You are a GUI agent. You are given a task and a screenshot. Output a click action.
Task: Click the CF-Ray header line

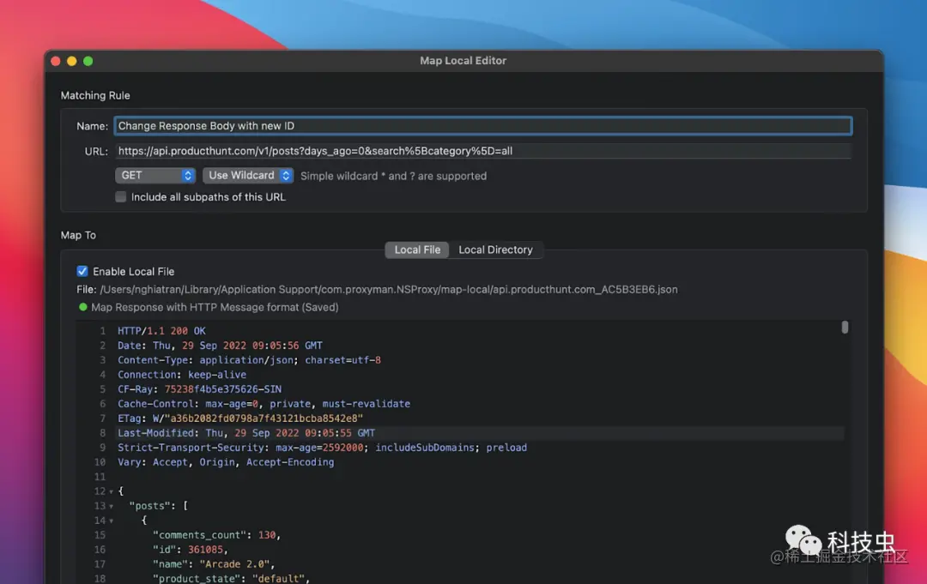[x=199, y=389]
